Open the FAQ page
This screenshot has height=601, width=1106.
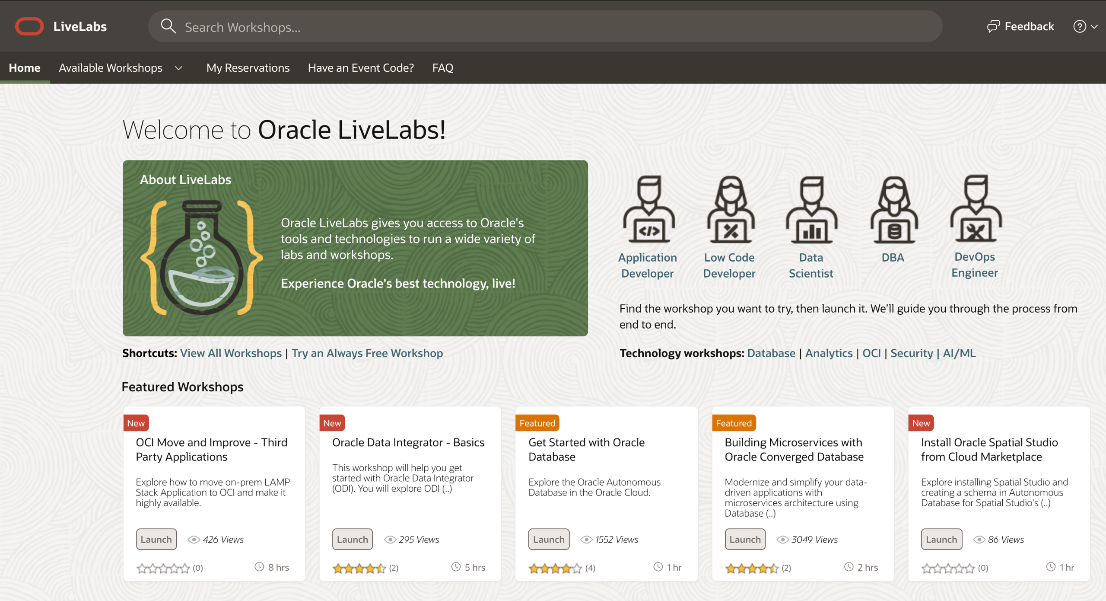tap(442, 68)
